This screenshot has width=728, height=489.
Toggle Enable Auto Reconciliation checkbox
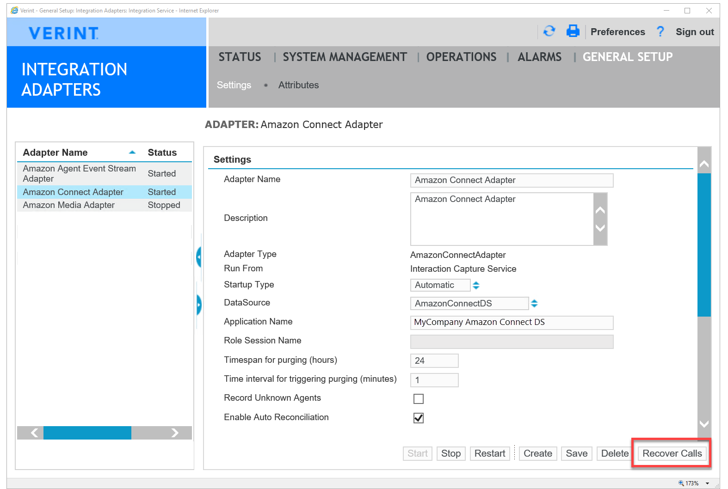[419, 418]
